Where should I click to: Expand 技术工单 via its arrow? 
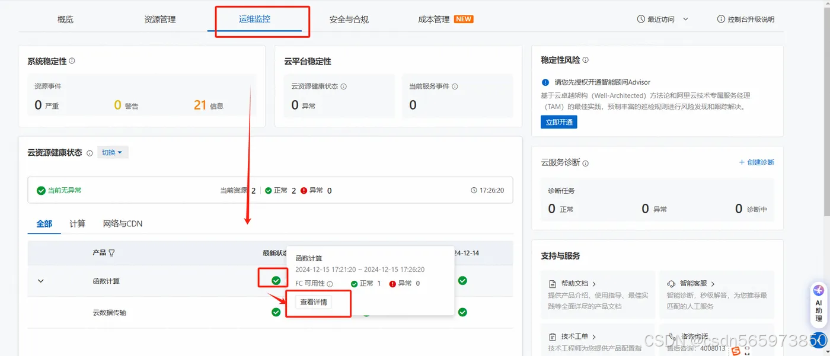(x=594, y=336)
